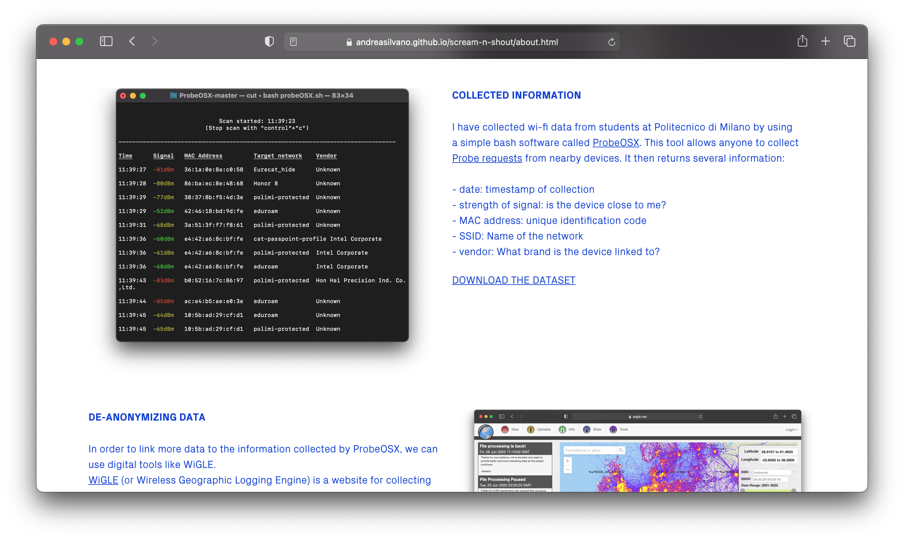Open the Share menu in Safari
Screen dimensions: 904x540
click(802, 41)
